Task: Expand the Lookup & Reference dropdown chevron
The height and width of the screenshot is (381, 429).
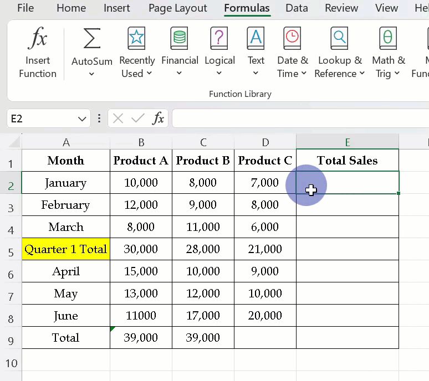Action: click(362, 73)
